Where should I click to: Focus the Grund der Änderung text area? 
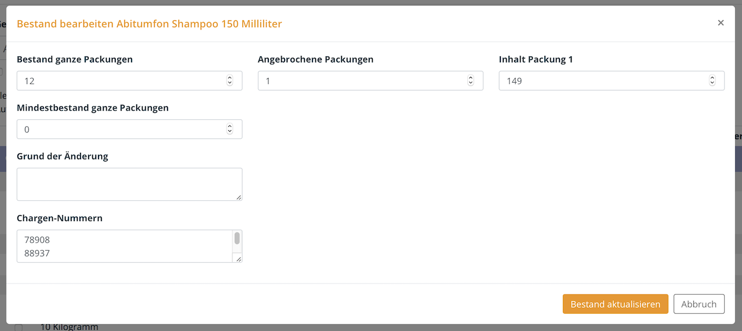coord(129,185)
